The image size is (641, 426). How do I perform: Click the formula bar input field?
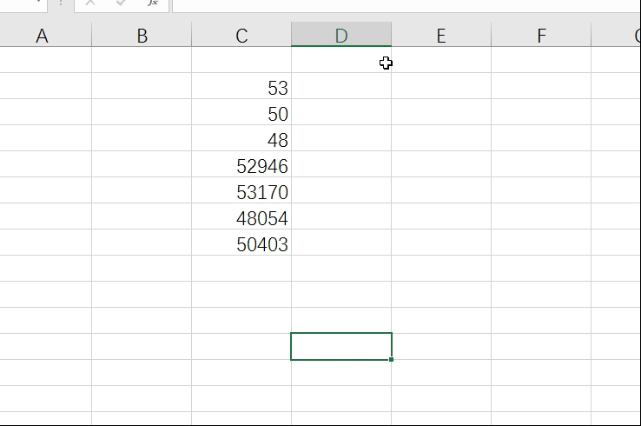[x=406, y=5]
